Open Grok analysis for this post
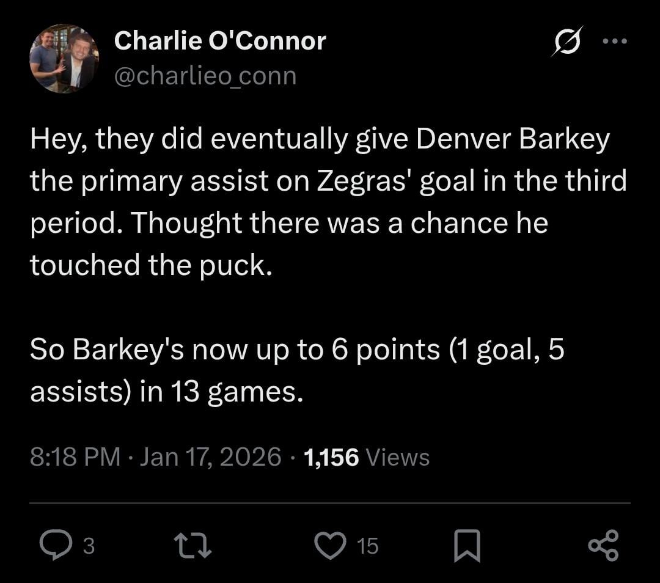 coord(568,40)
